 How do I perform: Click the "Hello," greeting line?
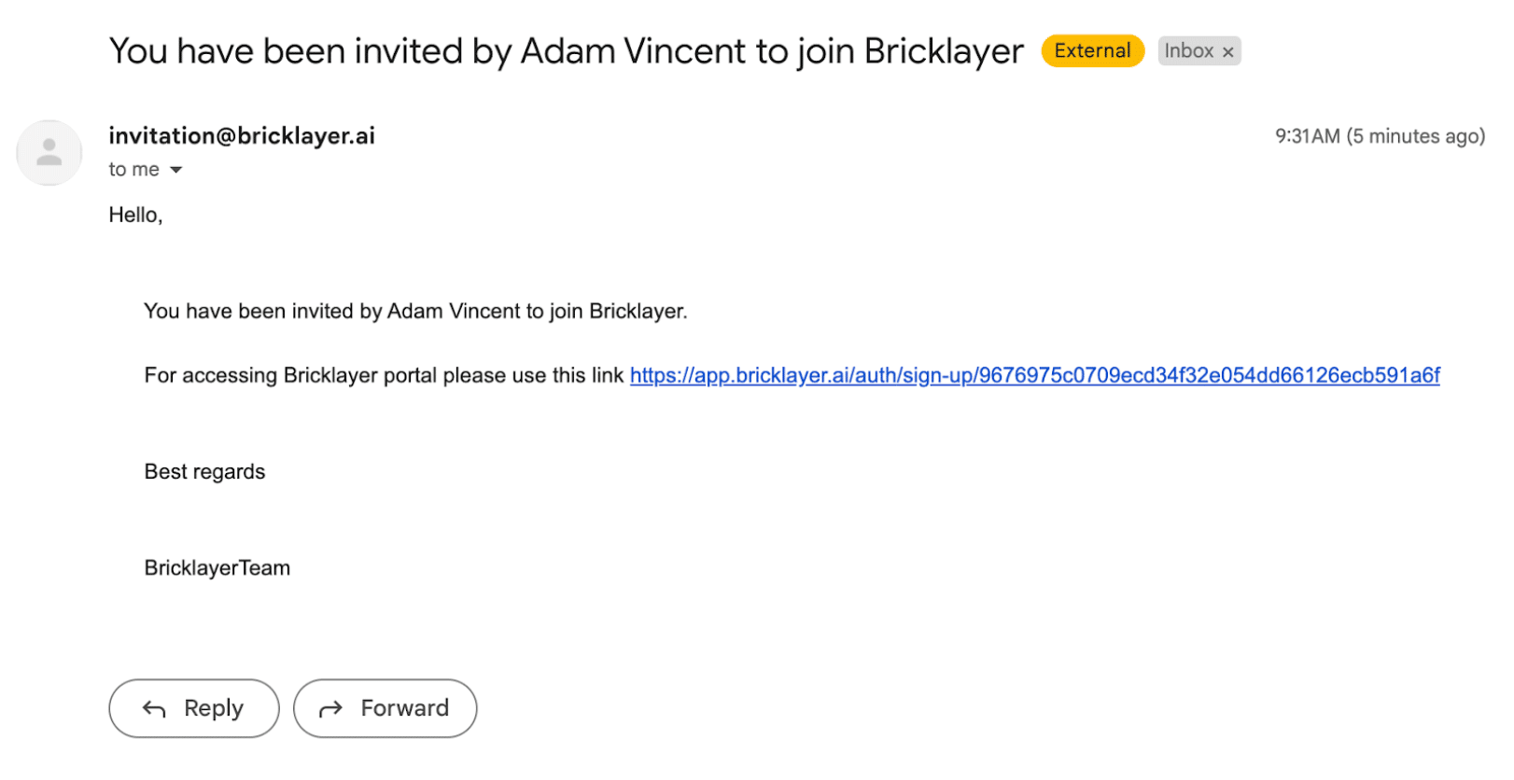[x=135, y=216]
